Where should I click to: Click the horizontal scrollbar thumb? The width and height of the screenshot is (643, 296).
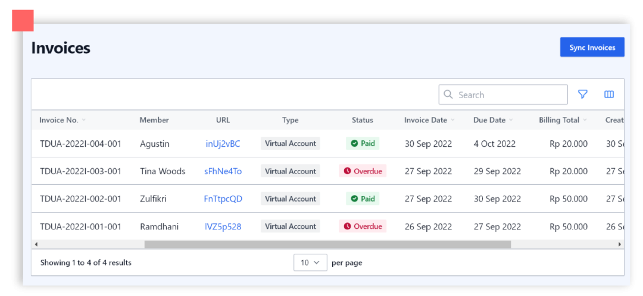pos(327,244)
